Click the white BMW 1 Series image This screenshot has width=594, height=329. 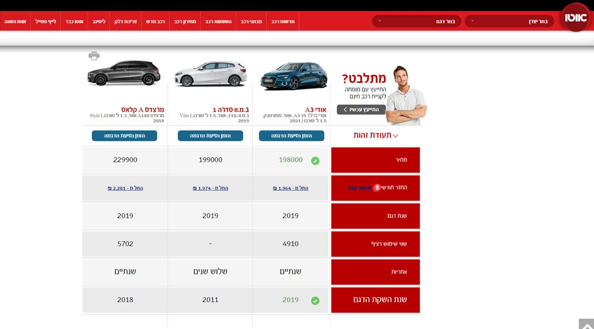coord(210,74)
